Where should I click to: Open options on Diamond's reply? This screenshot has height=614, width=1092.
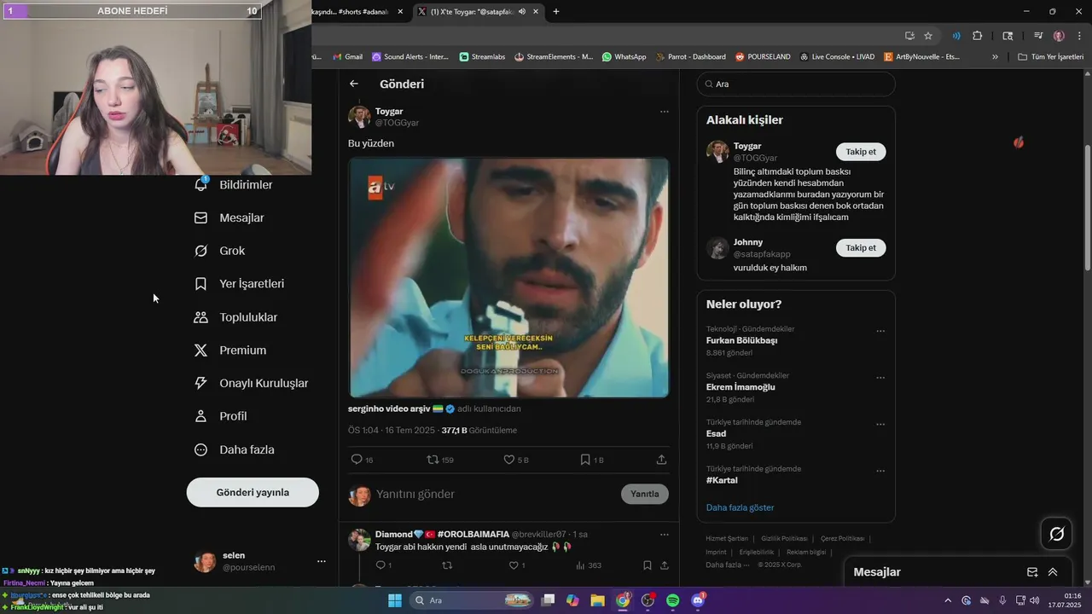coord(664,535)
